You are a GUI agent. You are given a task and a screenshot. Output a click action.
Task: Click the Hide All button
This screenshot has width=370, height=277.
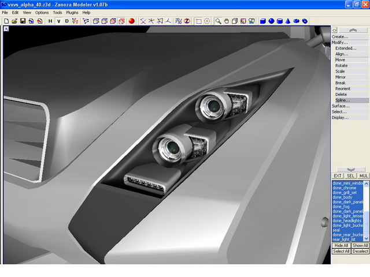click(341, 245)
